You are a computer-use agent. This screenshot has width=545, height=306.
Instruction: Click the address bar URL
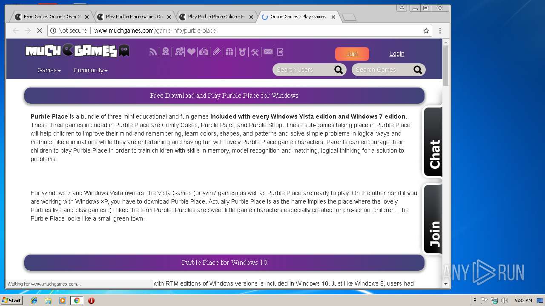click(155, 31)
